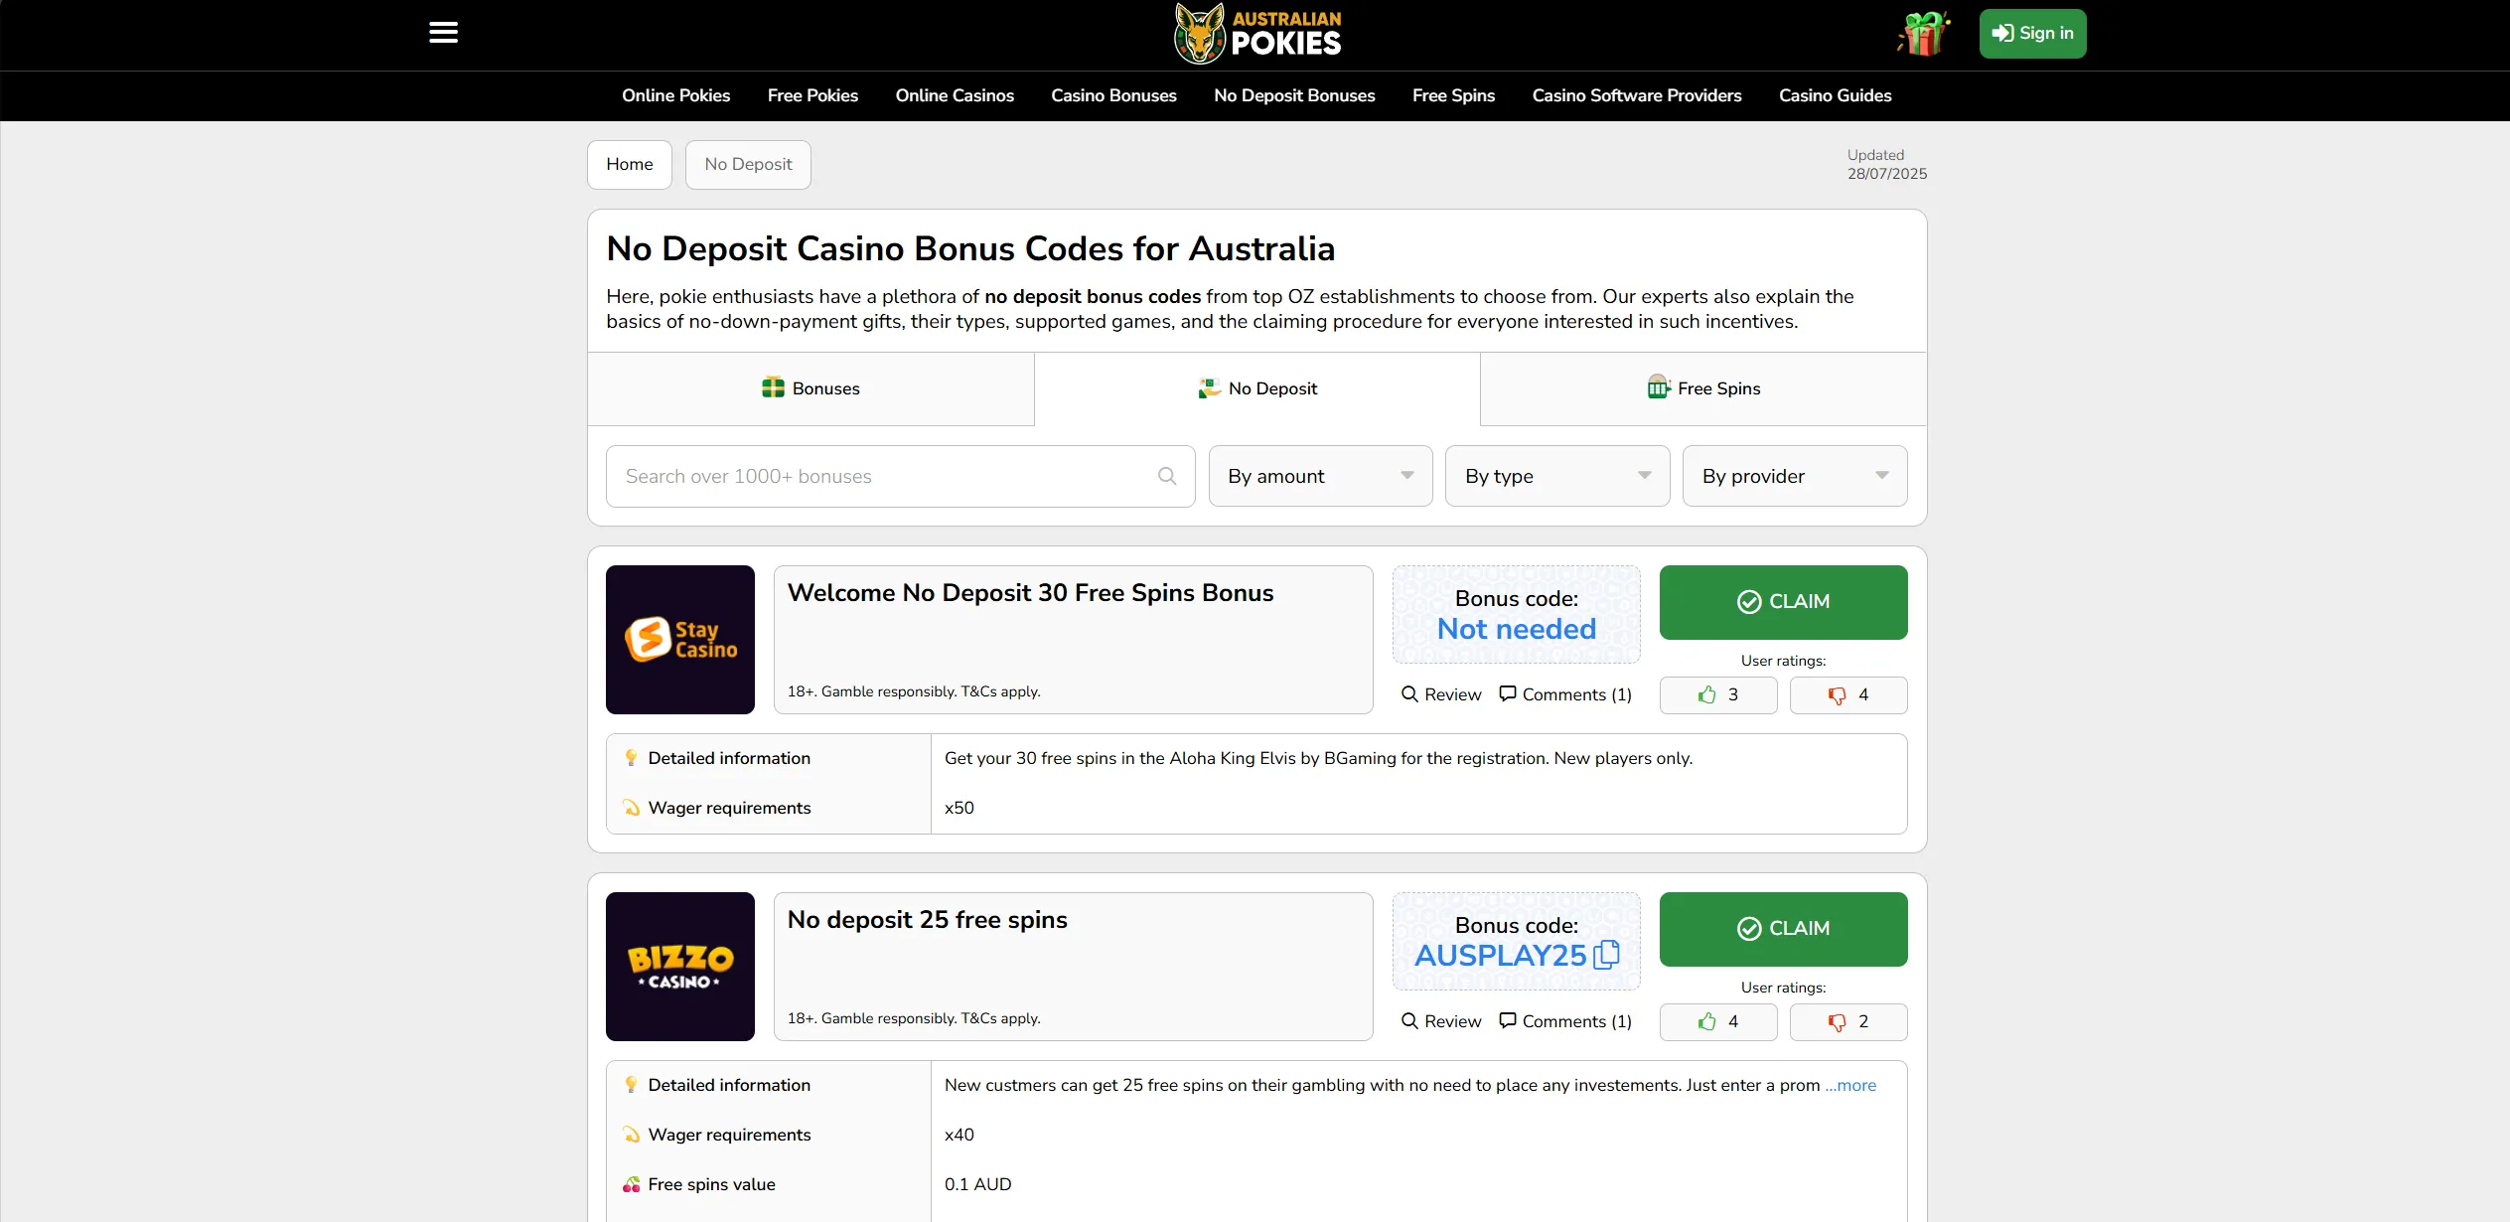Open the Bizzo Casino logo thumbnail
The image size is (2510, 1222).
click(x=680, y=967)
